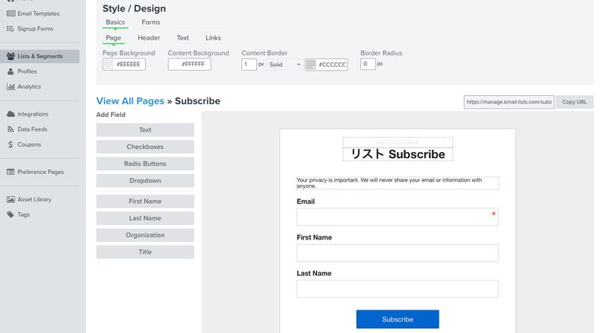Add the Last Name field

coord(145,218)
